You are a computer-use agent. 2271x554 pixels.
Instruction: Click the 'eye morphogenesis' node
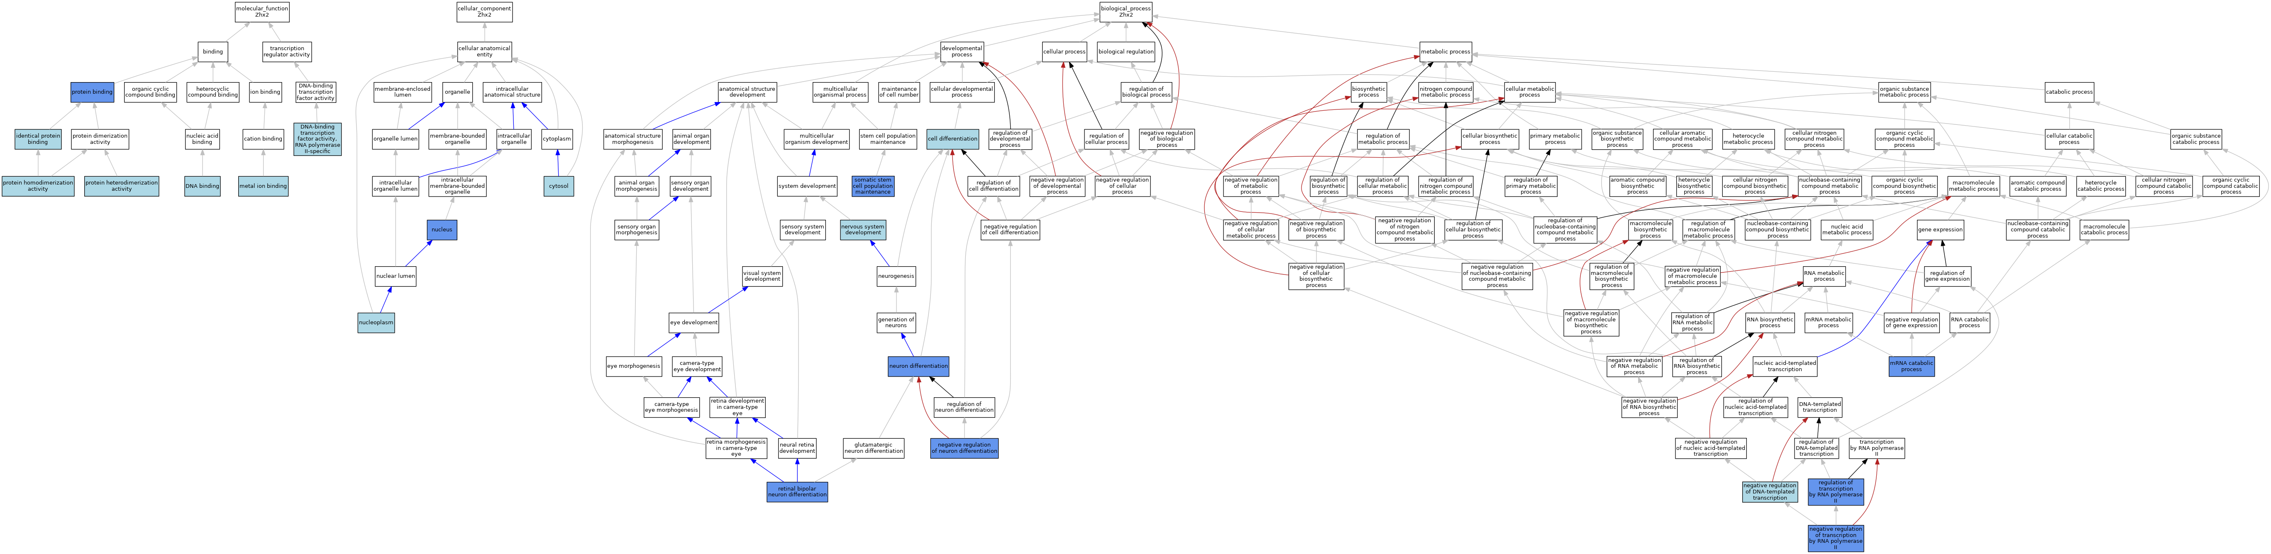[634, 367]
